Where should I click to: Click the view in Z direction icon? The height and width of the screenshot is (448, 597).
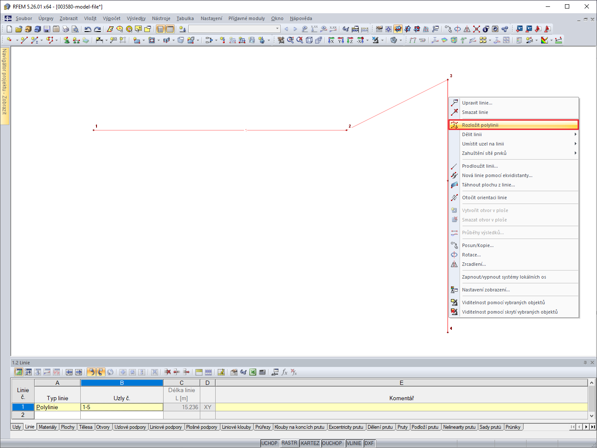[x=350, y=40]
